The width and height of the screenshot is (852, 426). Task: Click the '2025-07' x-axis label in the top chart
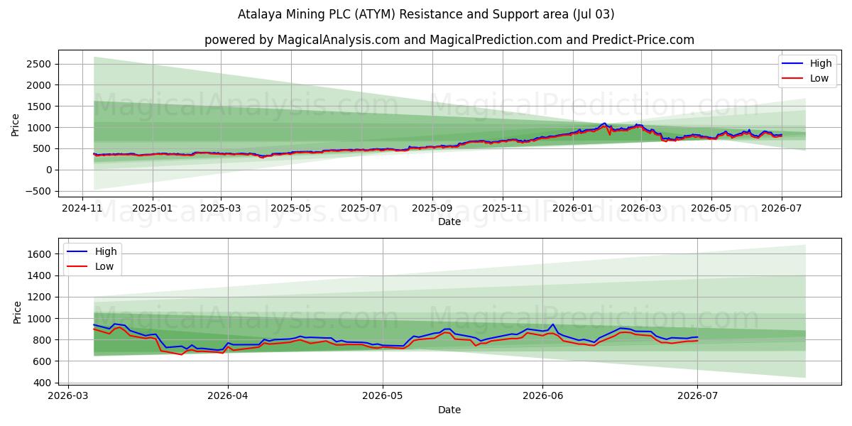tap(361, 209)
